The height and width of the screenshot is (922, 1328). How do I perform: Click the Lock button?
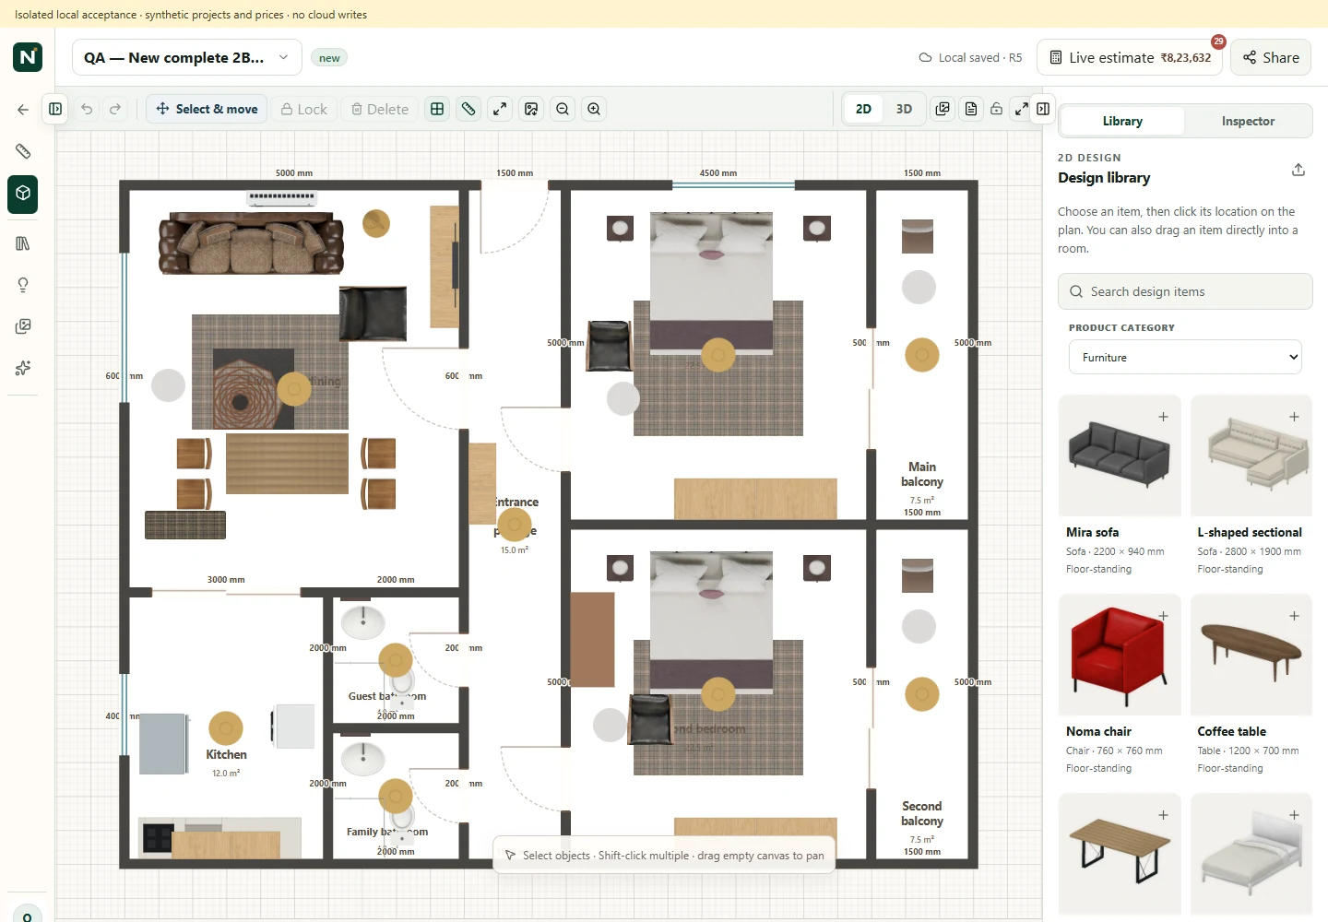pos(303,109)
